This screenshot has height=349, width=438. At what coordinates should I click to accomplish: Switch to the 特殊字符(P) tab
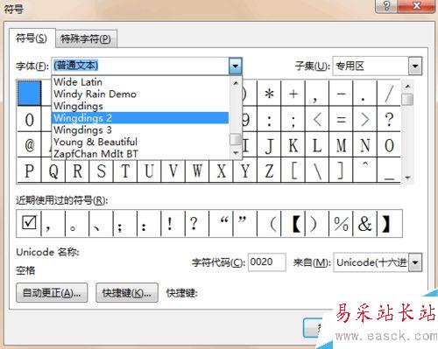(x=86, y=38)
